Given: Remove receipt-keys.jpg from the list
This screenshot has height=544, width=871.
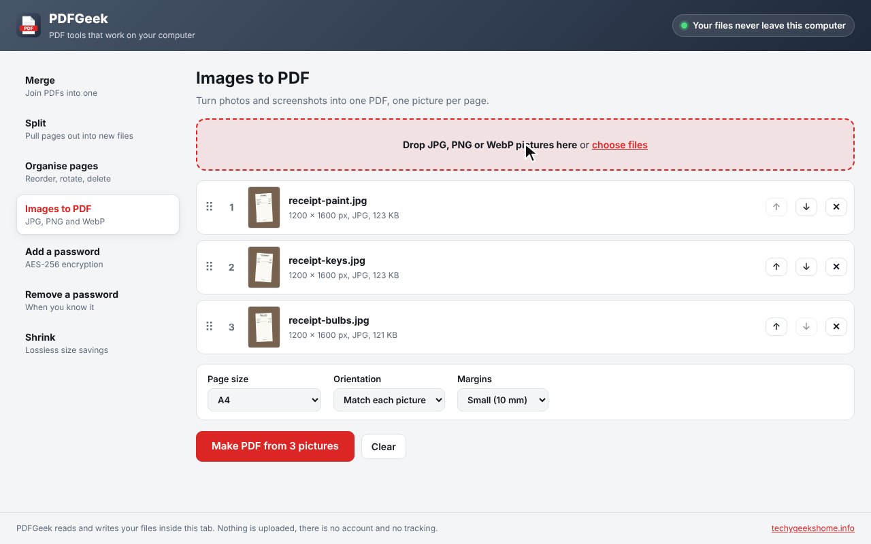Looking at the screenshot, I should click(836, 267).
